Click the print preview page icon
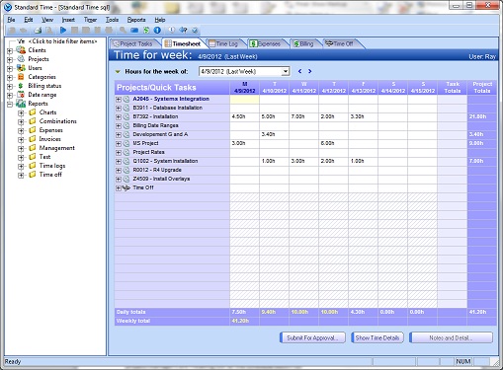Viewport: 503px width, 370px height. click(49, 31)
